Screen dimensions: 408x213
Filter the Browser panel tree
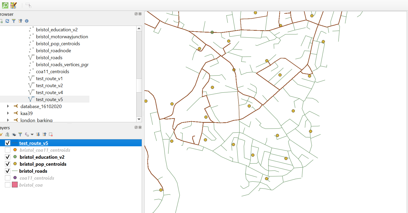(x=14, y=21)
